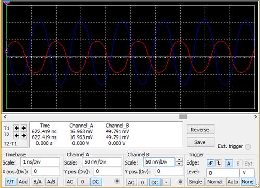This screenshot has height=188, width=260.
Task: Click the magenta T1 cursor marker
Action: click(7, 3)
